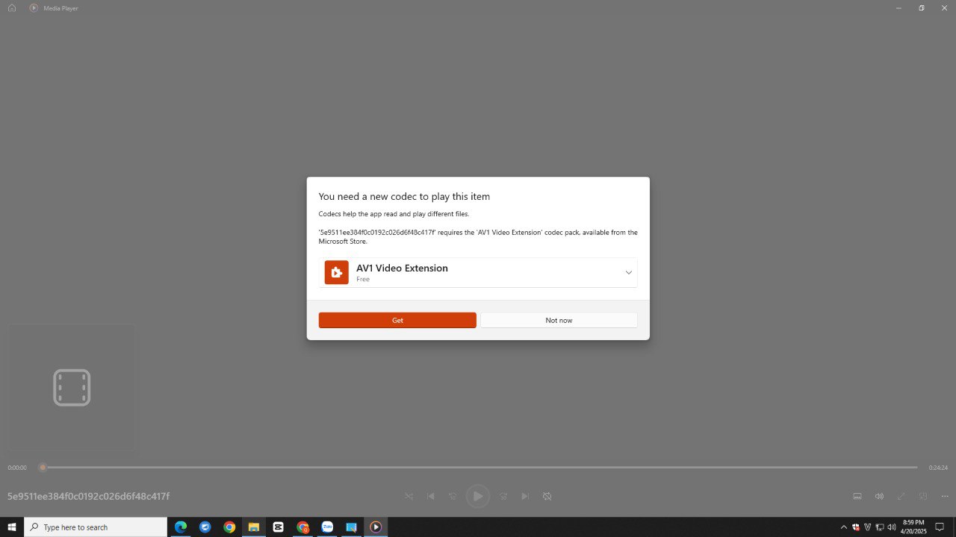Viewport: 956px width, 537px height.
Task: Open the subtitles and captions control
Action: click(x=857, y=496)
